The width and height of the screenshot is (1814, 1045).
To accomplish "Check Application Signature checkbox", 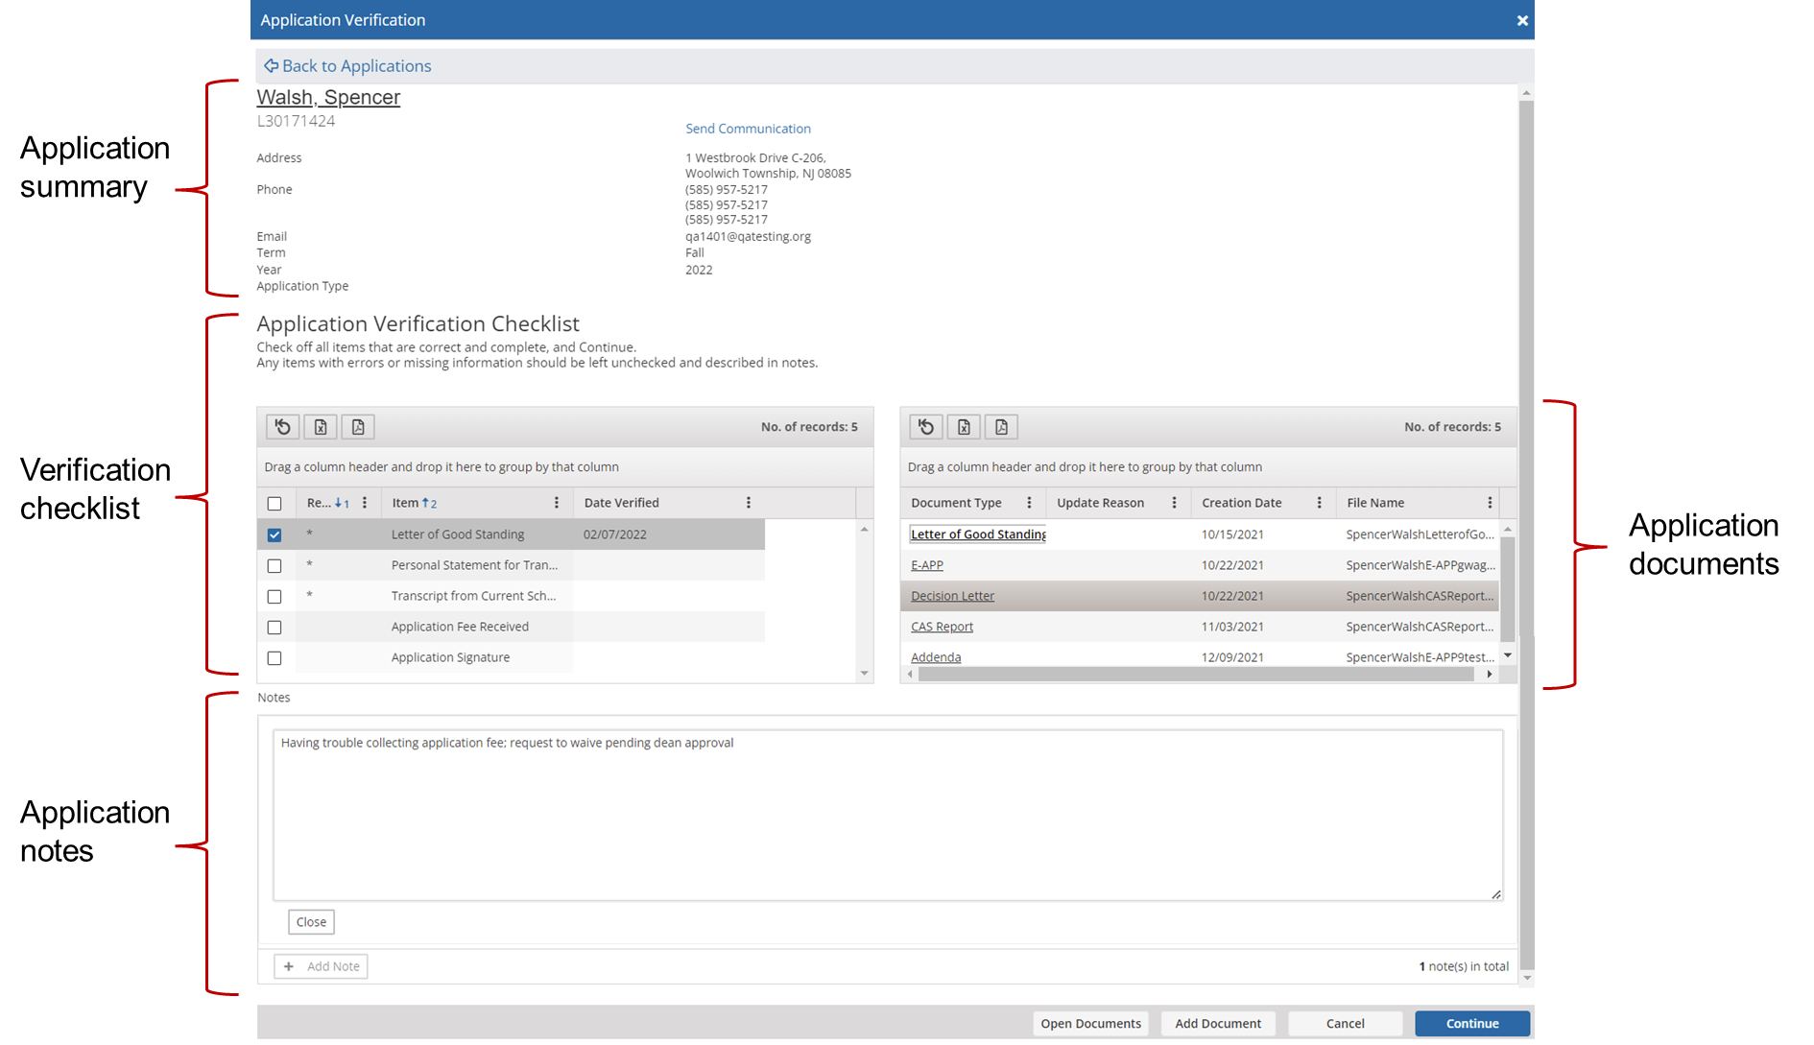I will (274, 657).
